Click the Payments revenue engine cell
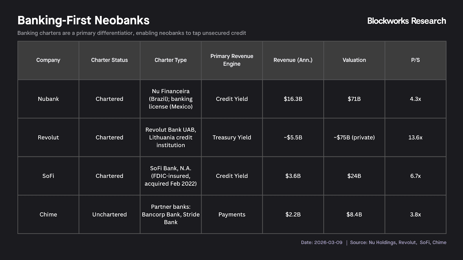Image resolution: width=463 pixels, height=260 pixels. coord(232,214)
